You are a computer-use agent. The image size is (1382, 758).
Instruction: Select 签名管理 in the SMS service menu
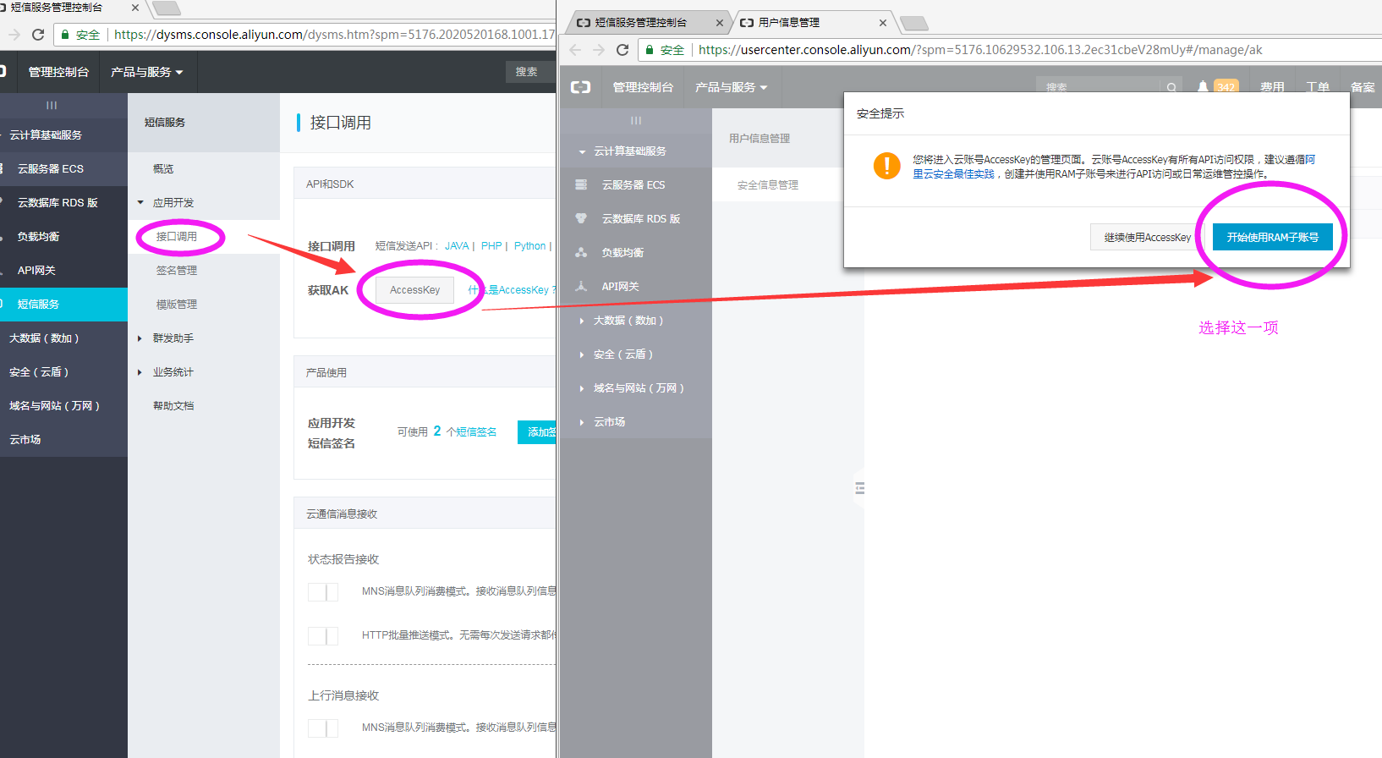pos(176,271)
